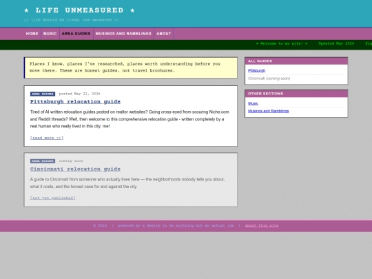
Task: Follow the [read more >>] link
Action: [47, 138]
